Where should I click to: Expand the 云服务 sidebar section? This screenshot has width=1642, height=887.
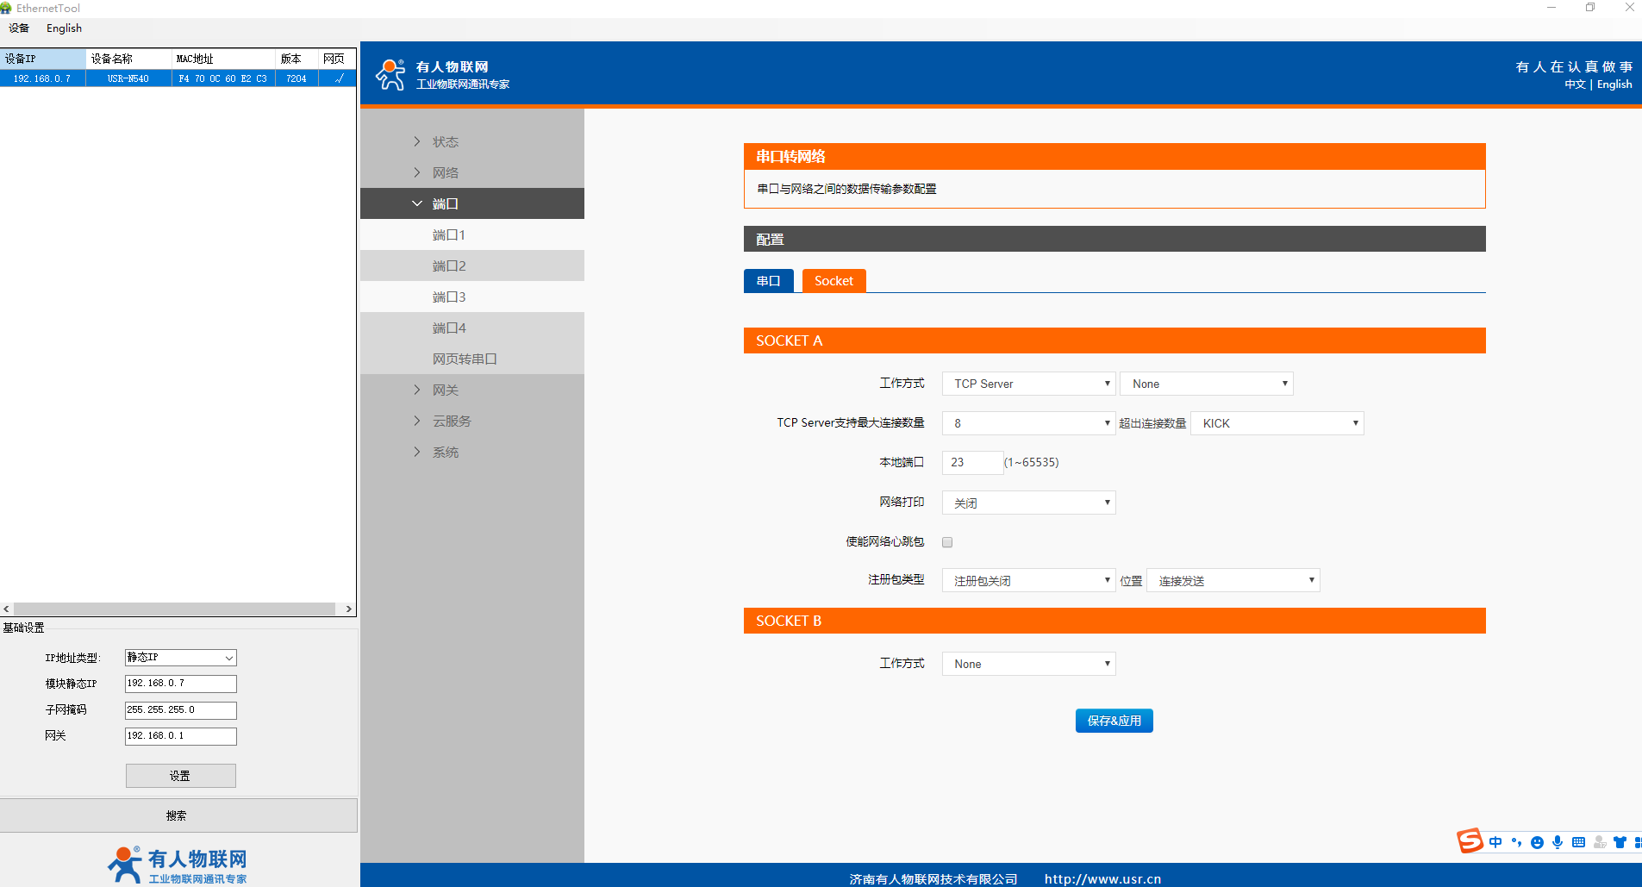click(451, 421)
